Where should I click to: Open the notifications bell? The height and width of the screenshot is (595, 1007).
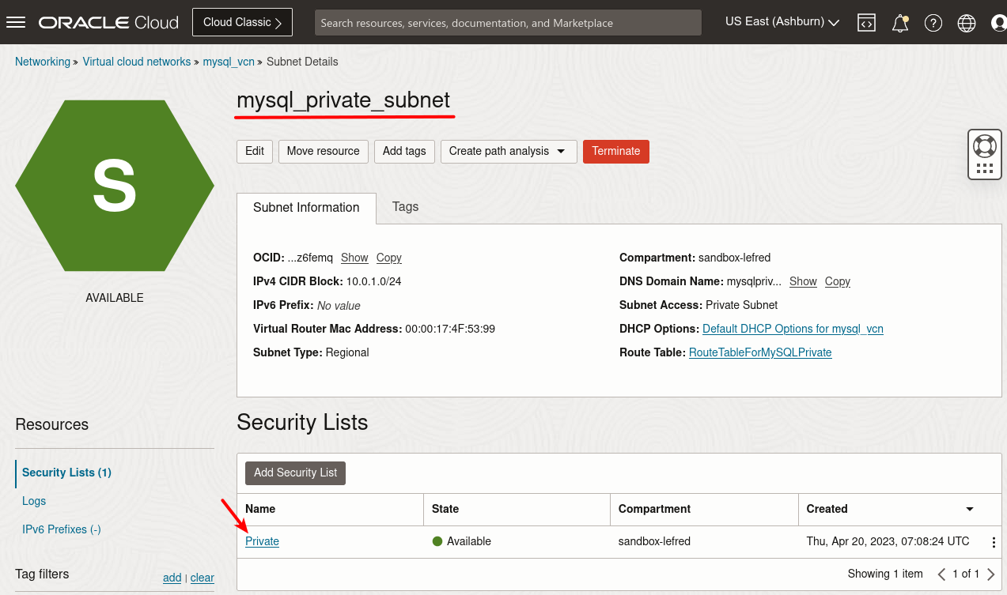pos(899,22)
